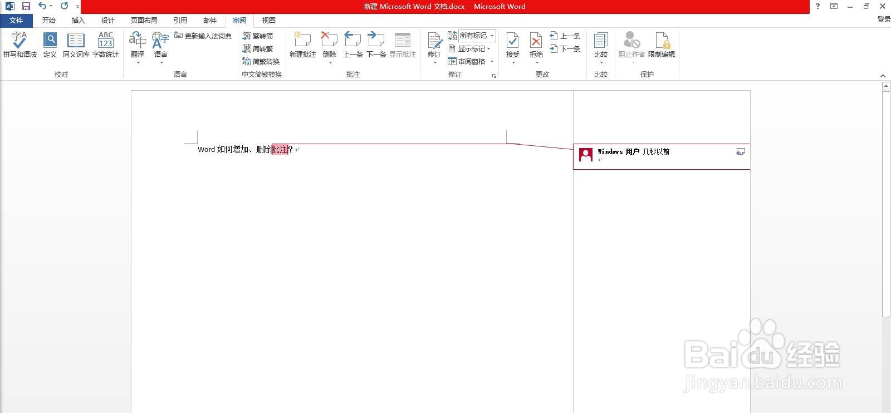Switch to the 视图 tab
Screen dimensions: 891x413
269,20
